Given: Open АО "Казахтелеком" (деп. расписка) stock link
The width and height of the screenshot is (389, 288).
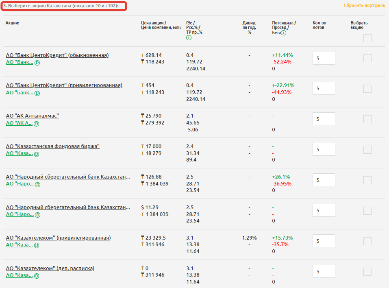Looking at the screenshot, I should pyautogui.click(x=50, y=268).
